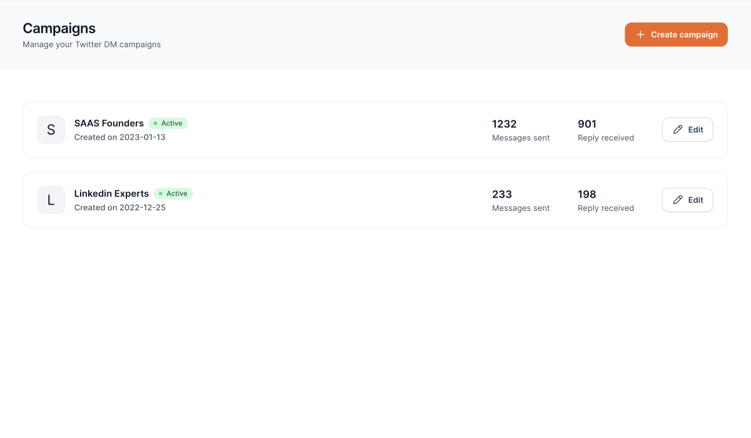This screenshot has width=751, height=438.
Task: Click the 233 messages sent stat
Action: point(502,194)
